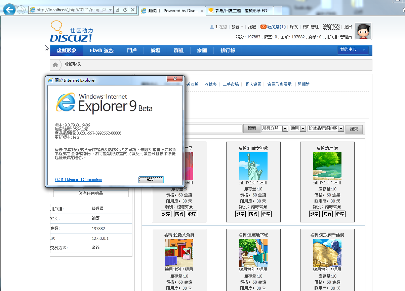Click the 九寨溝 item thumbnail
This screenshot has height=291, width=405.
(x=327, y=166)
